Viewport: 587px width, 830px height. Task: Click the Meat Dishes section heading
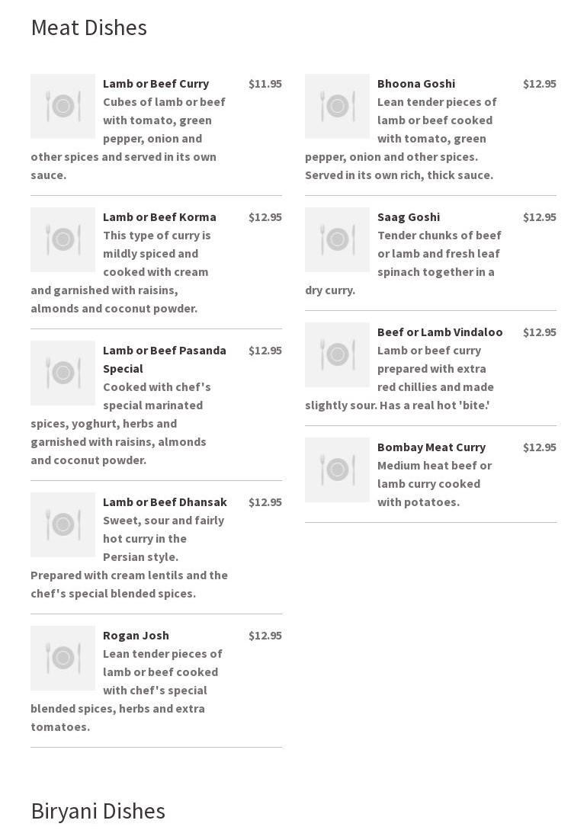point(88,27)
